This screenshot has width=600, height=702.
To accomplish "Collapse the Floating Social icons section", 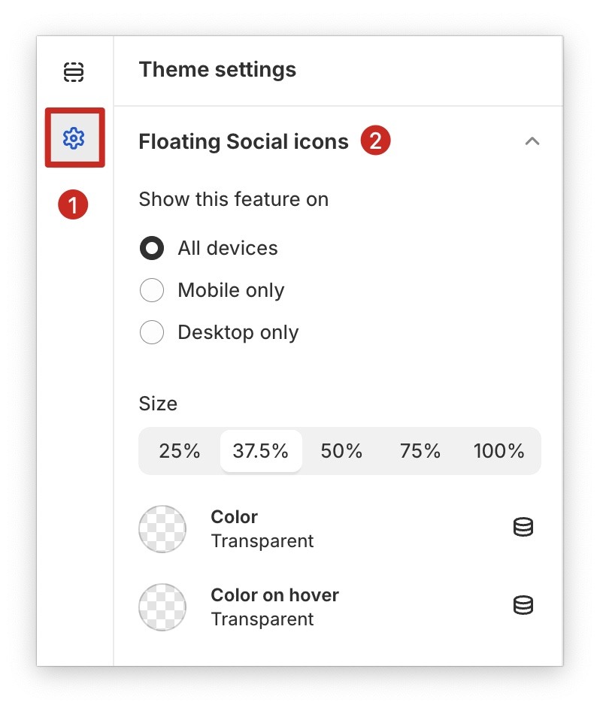I will (532, 141).
